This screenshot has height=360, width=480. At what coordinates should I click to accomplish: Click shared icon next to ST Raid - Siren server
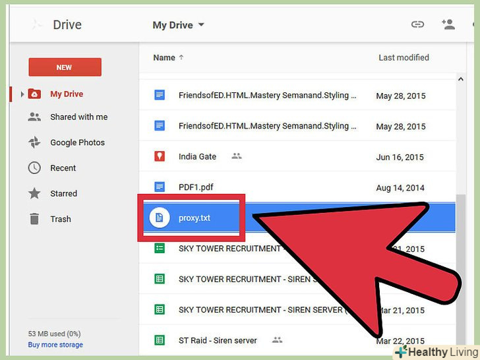click(277, 340)
